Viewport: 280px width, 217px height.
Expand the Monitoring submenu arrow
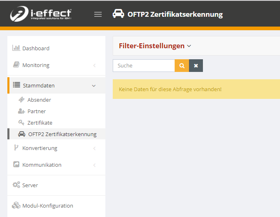click(94, 65)
